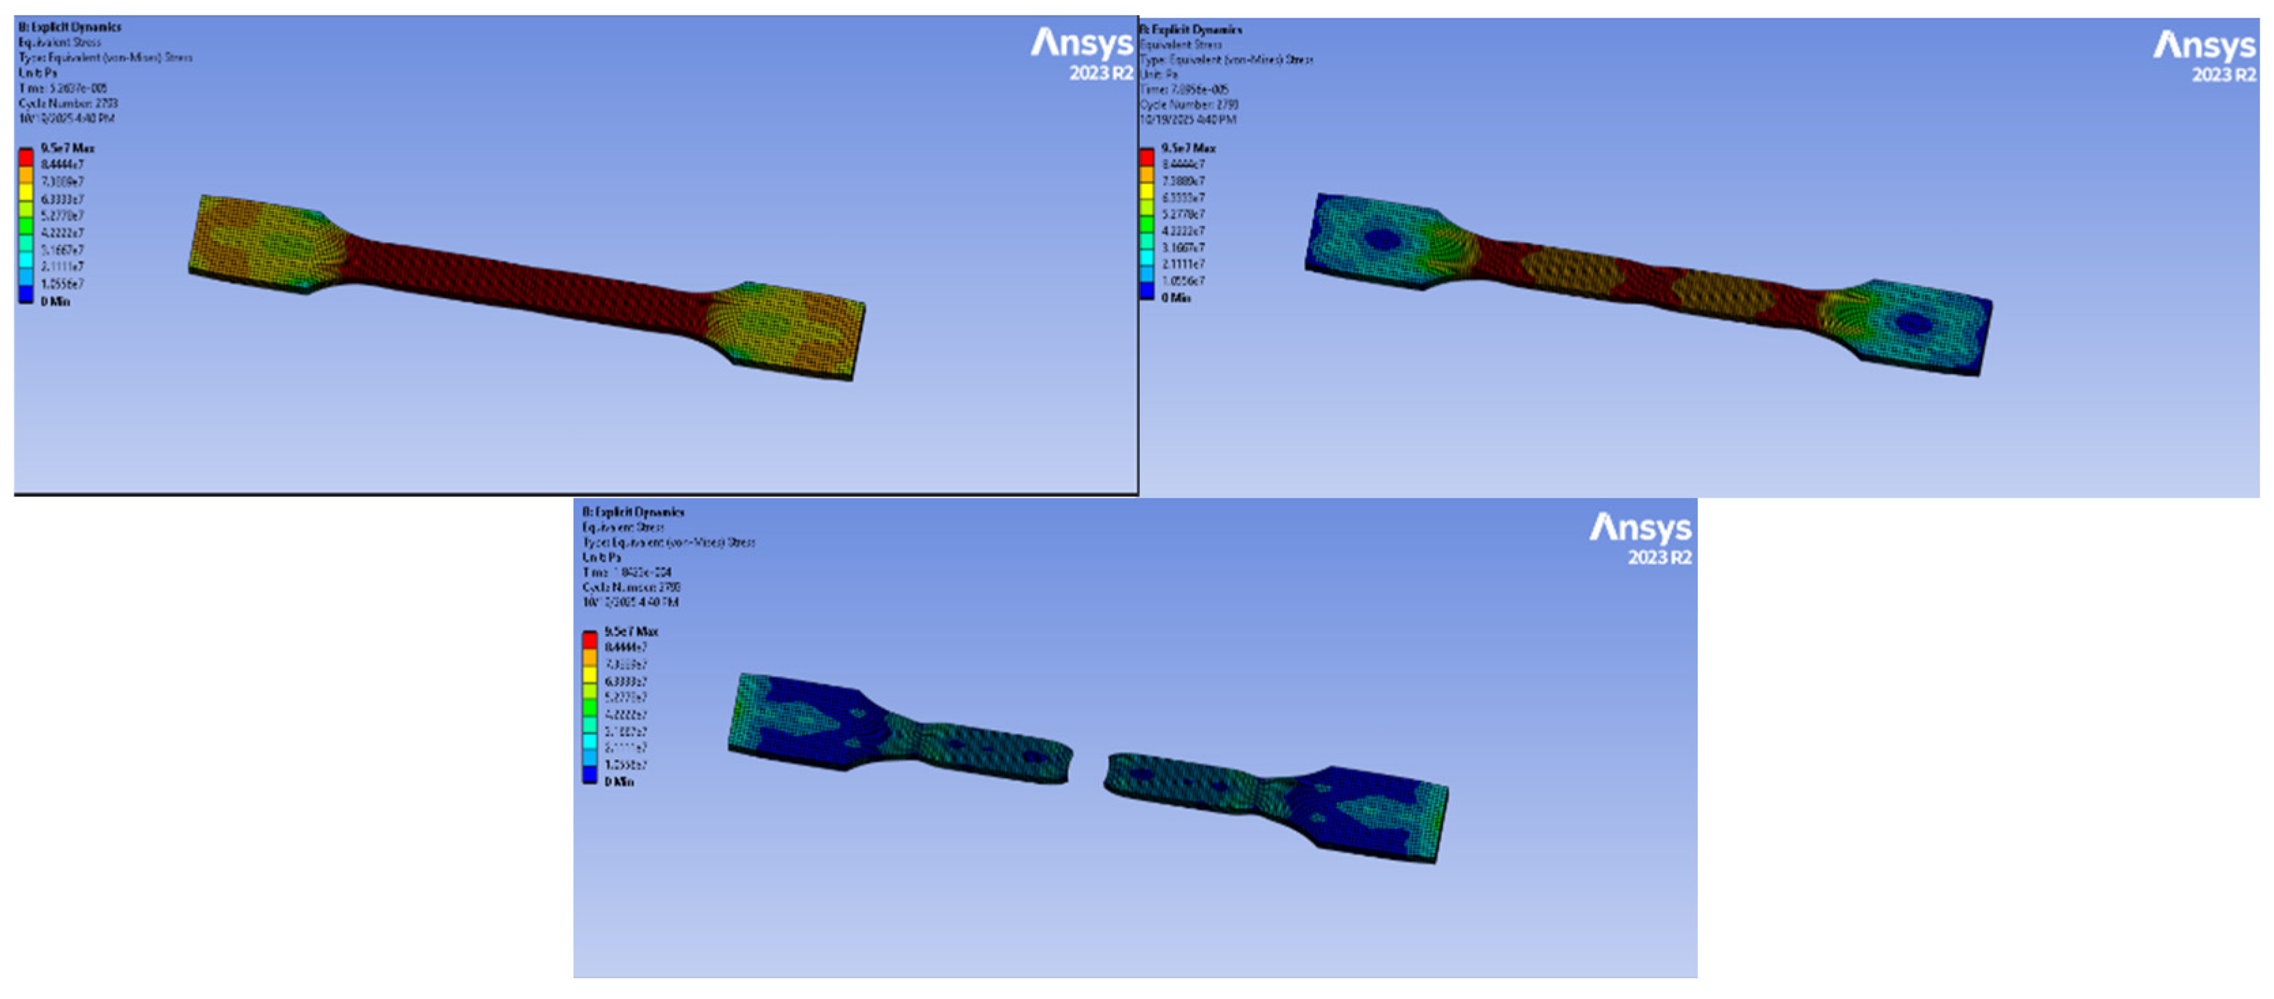The height and width of the screenshot is (999, 2274).
Task: Click the Ansys logo in top-right panel
Action: (x=2203, y=45)
